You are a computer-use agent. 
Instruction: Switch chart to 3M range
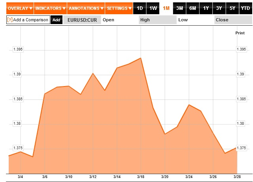[x=179, y=8]
